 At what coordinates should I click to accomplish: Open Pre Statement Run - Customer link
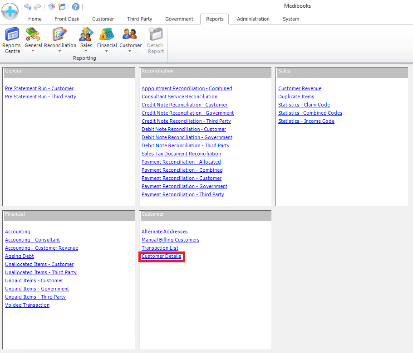(x=39, y=89)
